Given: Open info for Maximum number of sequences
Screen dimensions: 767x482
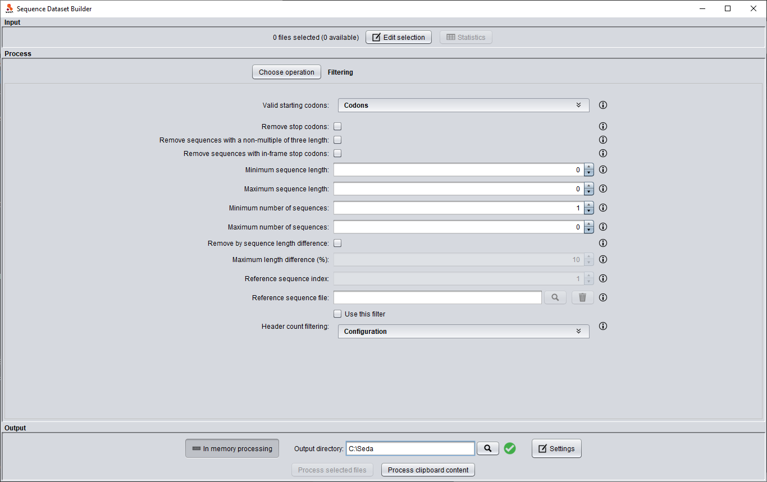Looking at the screenshot, I should (x=603, y=227).
